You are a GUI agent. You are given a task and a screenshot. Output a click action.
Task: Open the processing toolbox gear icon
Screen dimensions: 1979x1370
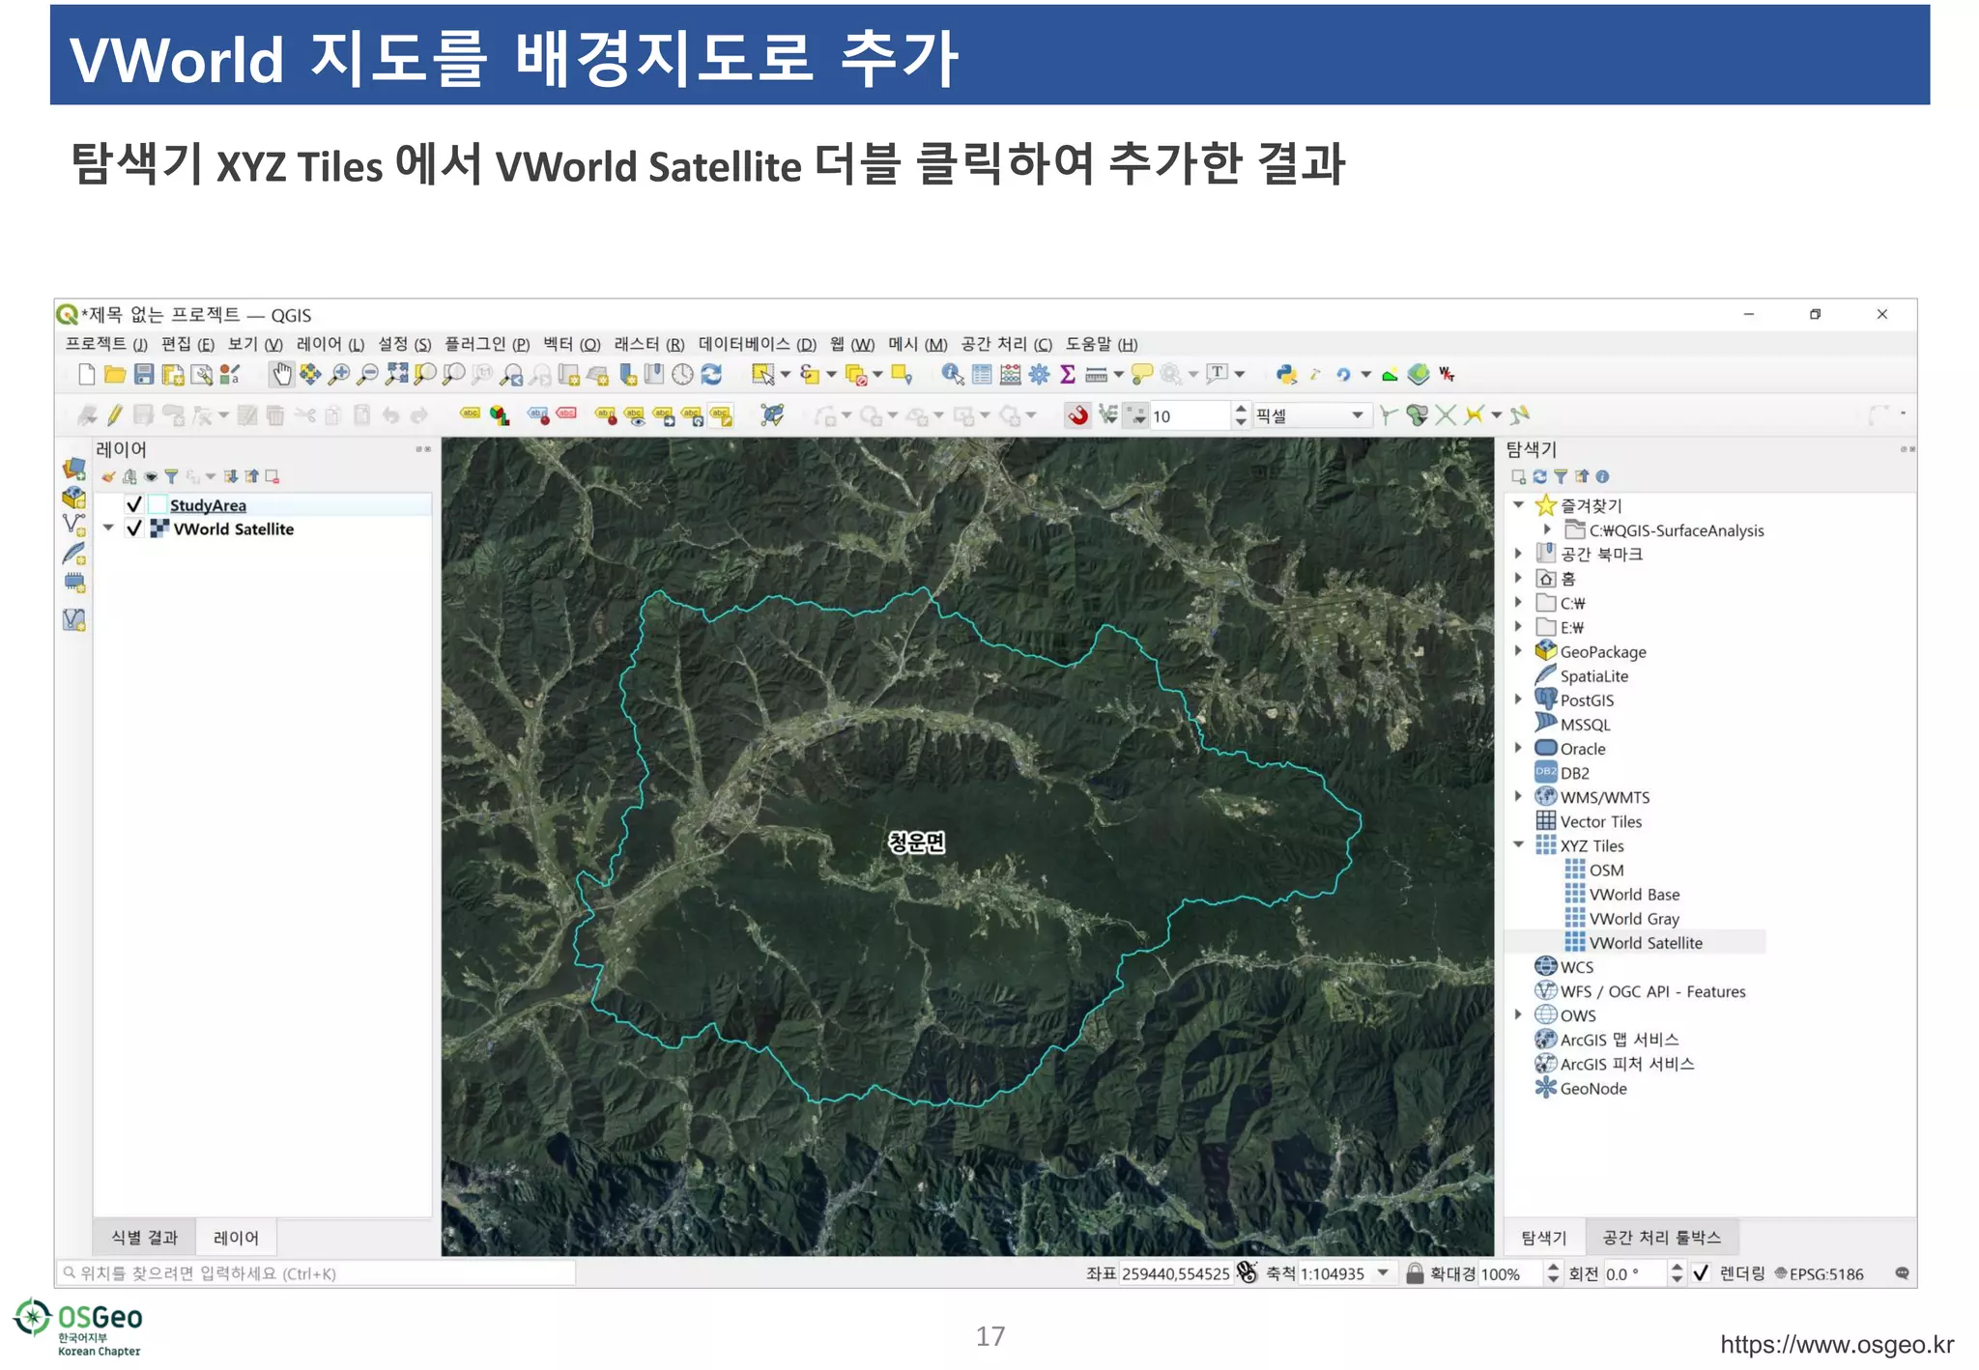tap(1039, 375)
